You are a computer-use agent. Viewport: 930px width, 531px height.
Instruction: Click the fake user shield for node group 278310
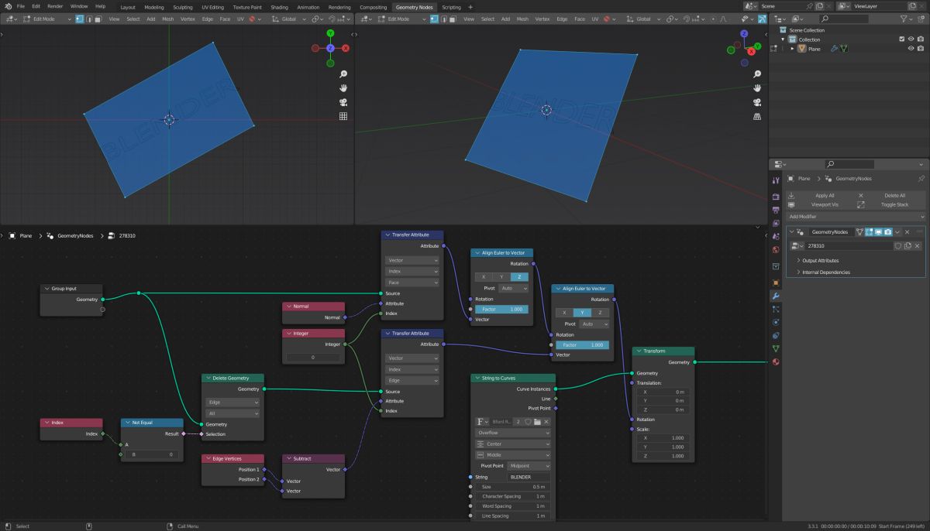pyautogui.click(x=898, y=245)
